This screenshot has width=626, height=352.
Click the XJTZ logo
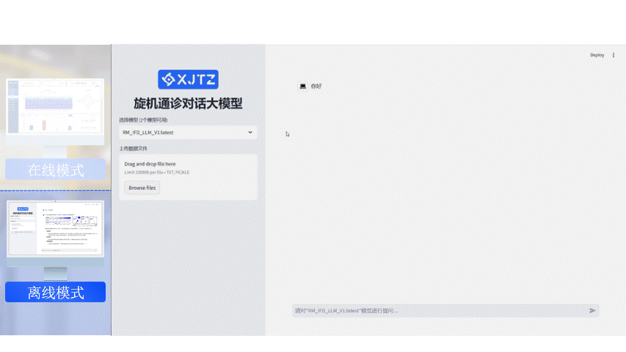188,79
